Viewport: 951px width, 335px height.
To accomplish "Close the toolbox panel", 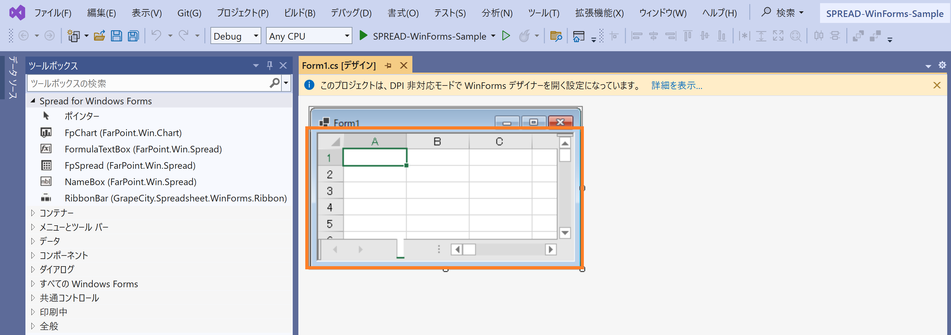I will (x=283, y=65).
